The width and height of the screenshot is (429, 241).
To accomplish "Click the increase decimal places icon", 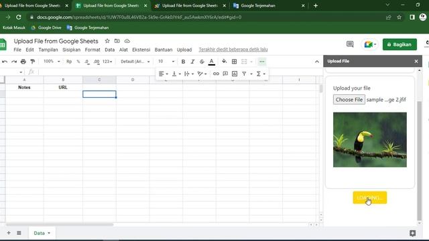I will point(97,62).
